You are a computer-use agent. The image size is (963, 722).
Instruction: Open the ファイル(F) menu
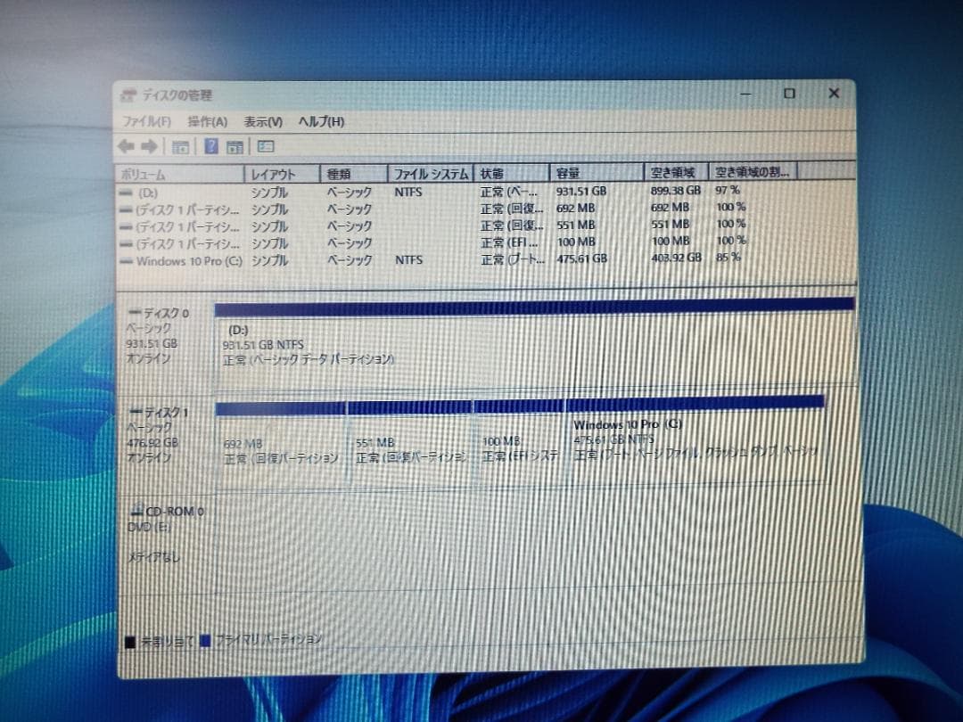coord(144,121)
